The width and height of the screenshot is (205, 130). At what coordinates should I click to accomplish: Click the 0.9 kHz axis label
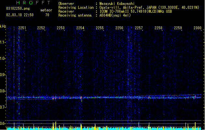coord(3,75)
